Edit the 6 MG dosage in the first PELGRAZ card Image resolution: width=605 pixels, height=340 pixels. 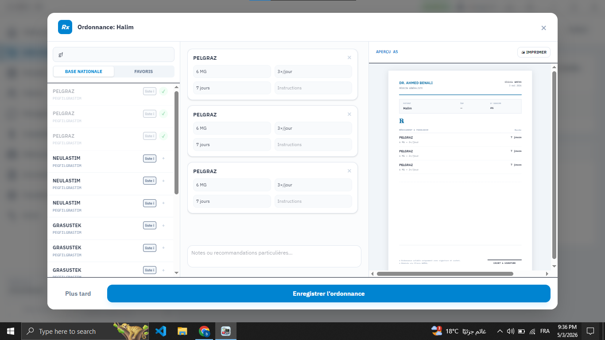[232, 72]
